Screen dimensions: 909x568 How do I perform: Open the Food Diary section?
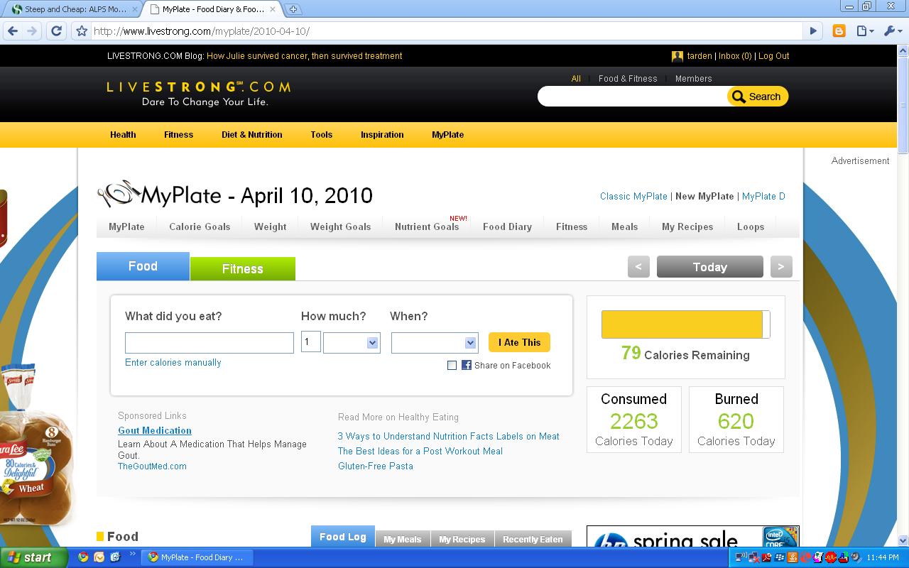coord(507,226)
